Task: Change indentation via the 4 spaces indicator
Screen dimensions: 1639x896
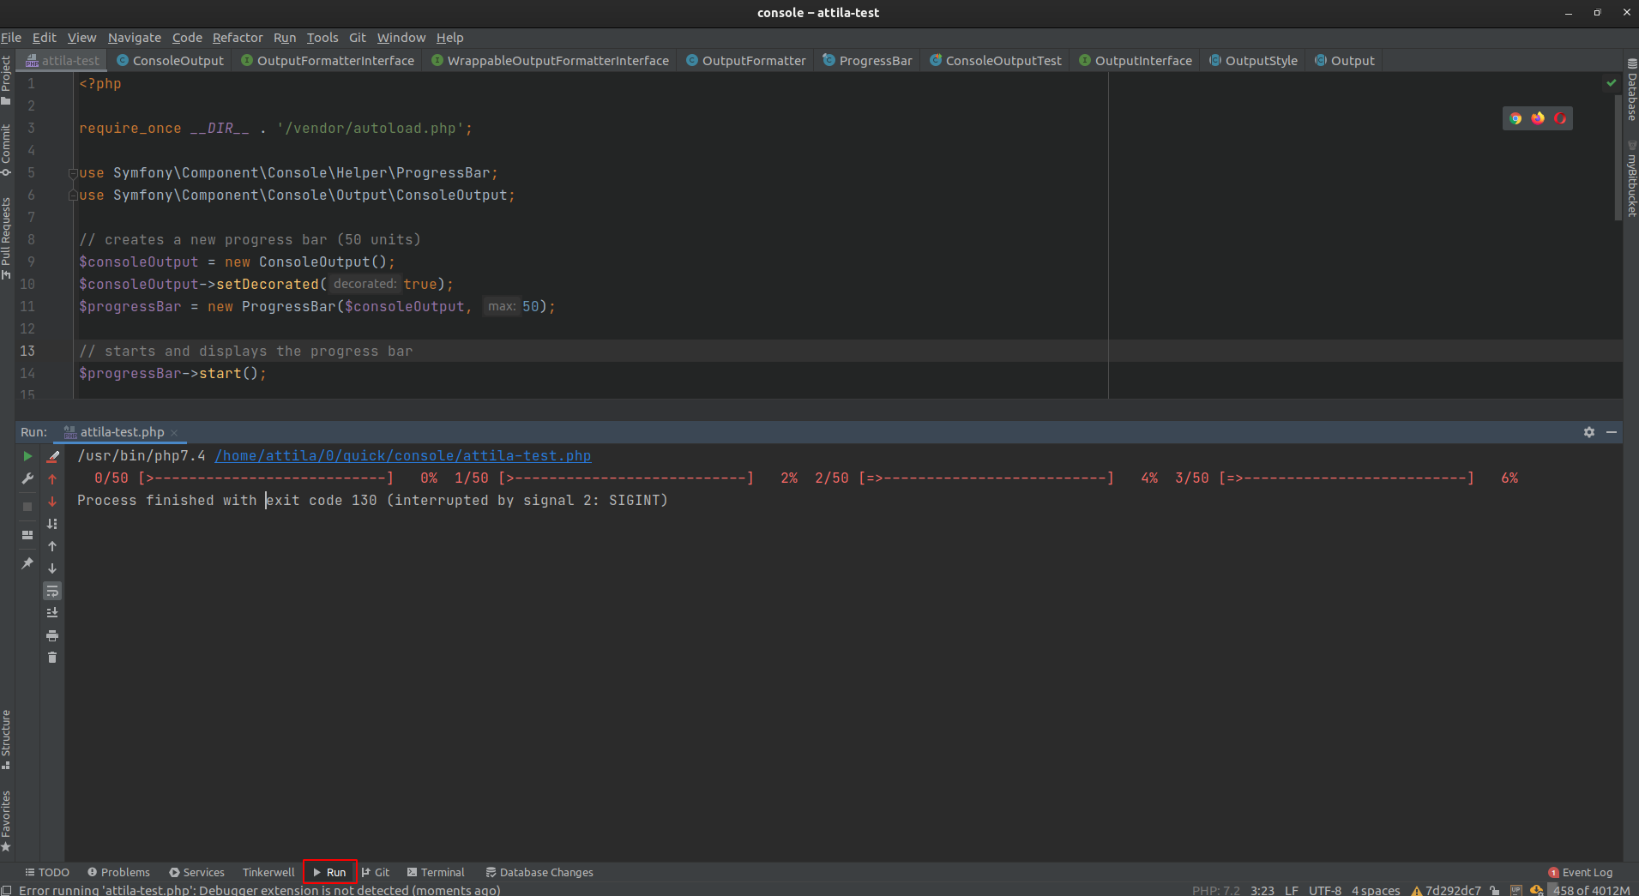Action: (1376, 890)
